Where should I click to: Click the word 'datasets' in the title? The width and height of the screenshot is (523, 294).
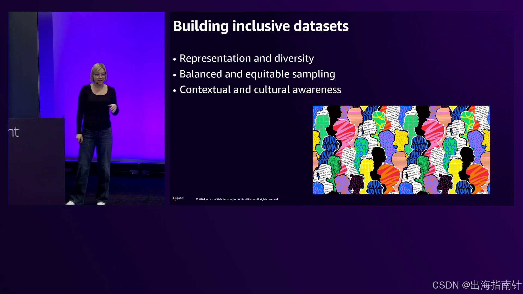(321, 26)
